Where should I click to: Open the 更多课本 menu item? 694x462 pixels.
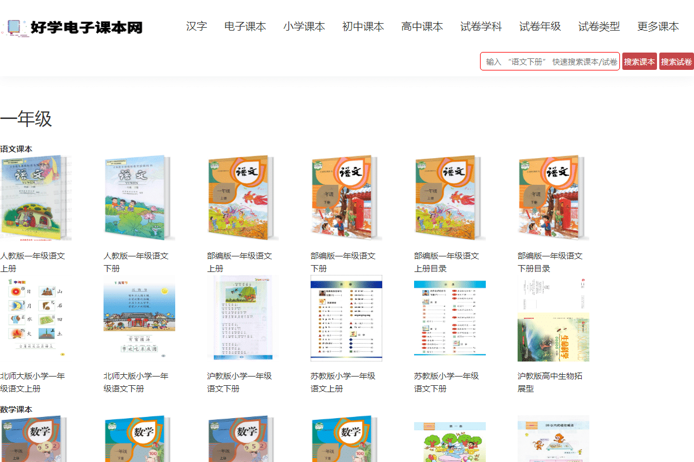658,27
